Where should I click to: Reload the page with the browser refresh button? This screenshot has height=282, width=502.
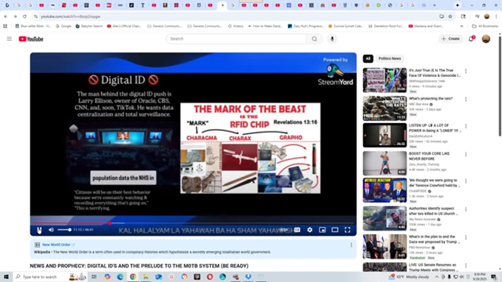coord(24,16)
